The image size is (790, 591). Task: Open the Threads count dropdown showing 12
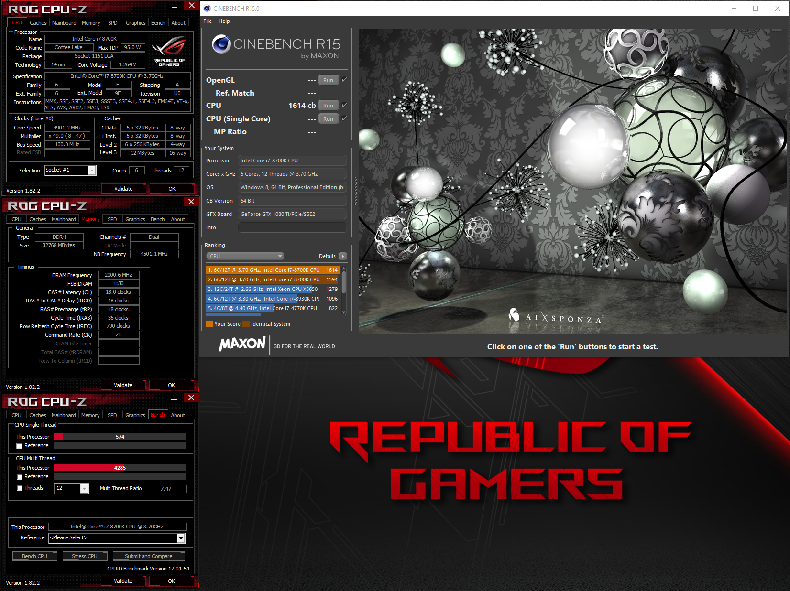coord(84,488)
